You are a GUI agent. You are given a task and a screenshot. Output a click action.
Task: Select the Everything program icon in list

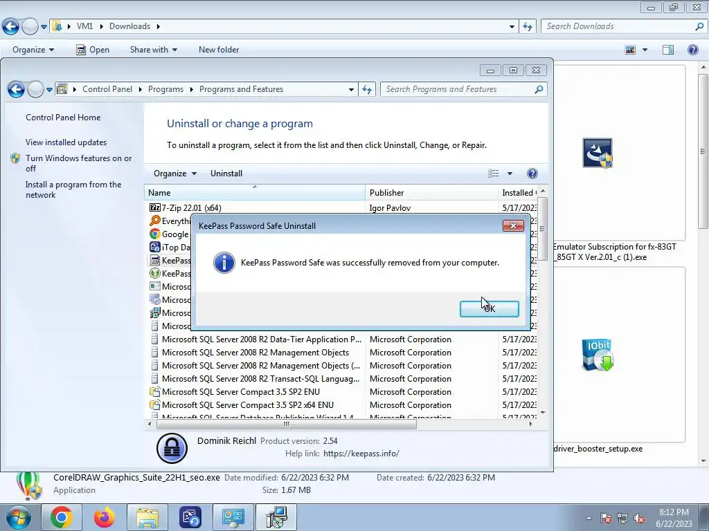point(154,221)
